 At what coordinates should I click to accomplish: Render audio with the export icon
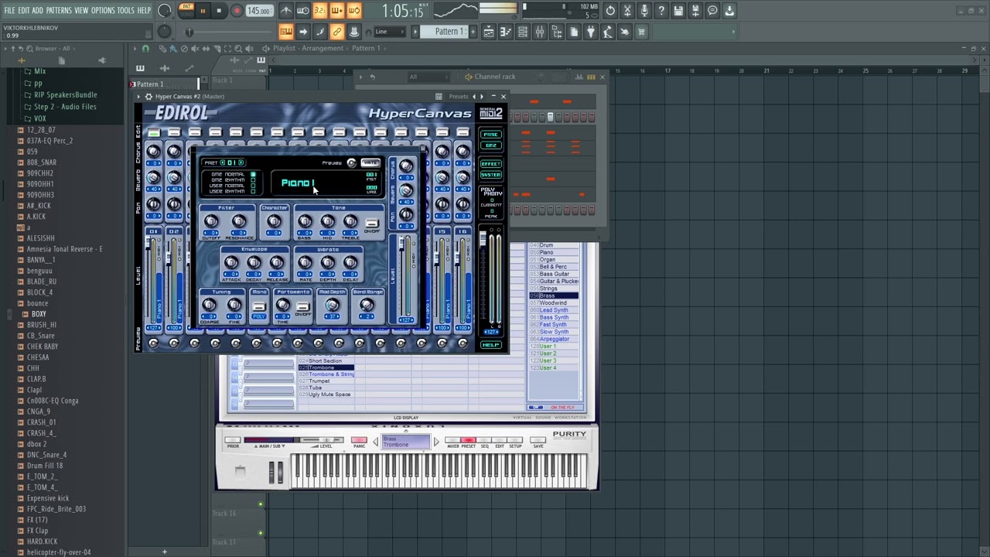[x=695, y=11]
